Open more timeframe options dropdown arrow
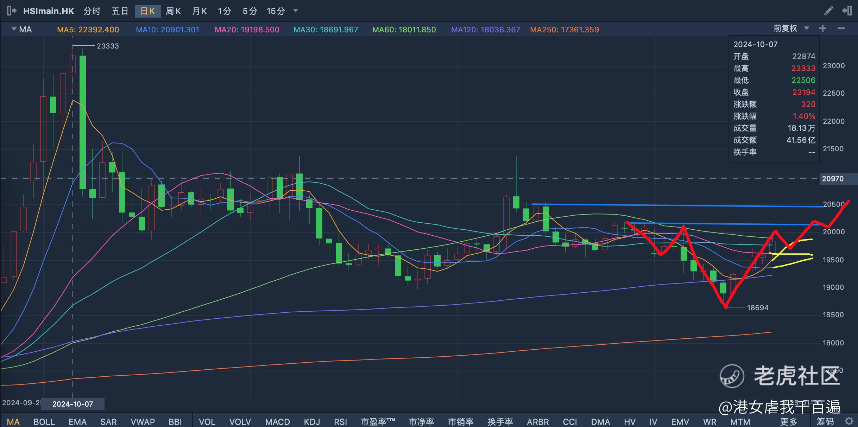858x427 pixels. point(296,11)
